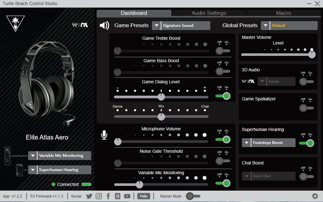Open the YouTube social link icon
The image size is (323, 202).
(x=127, y=196)
